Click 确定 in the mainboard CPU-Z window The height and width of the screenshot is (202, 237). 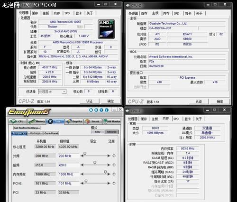click(x=220, y=101)
